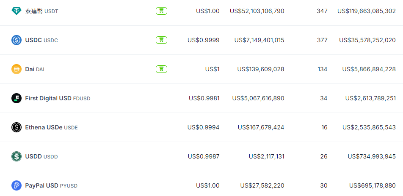Click the First Digital USD logo
This screenshot has width=403, height=196.
tap(17, 98)
